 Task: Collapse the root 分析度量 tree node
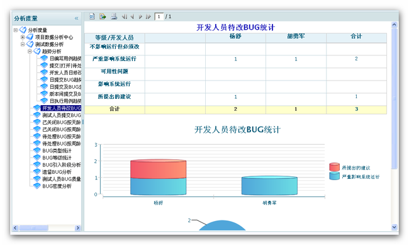pyautogui.click(x=16, y=30)
